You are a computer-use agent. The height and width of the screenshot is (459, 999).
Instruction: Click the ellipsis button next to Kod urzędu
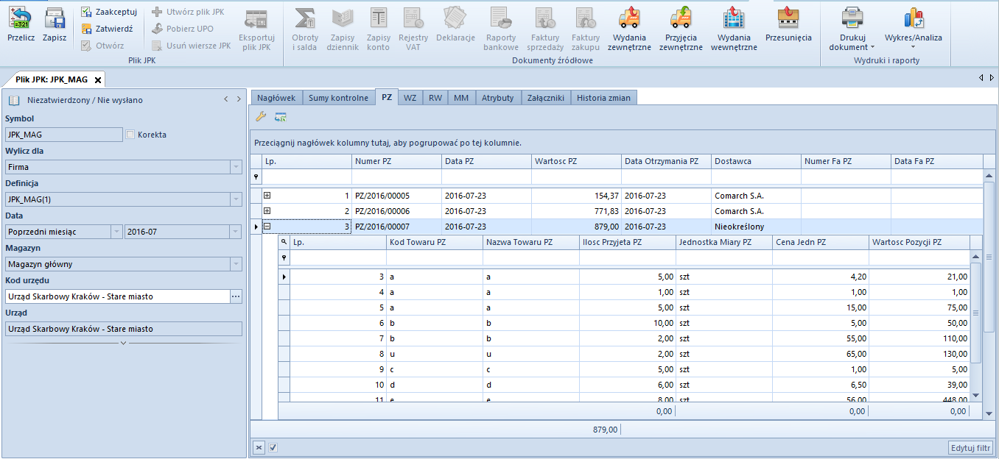click(x=236, y=296)
